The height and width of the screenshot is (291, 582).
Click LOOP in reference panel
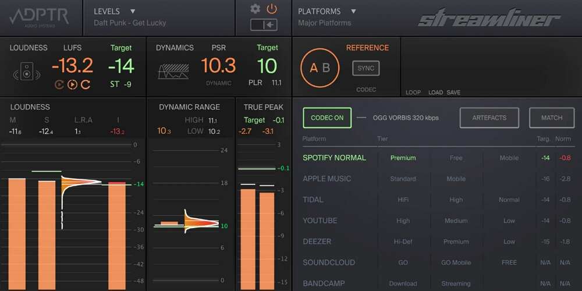point(413,93)
